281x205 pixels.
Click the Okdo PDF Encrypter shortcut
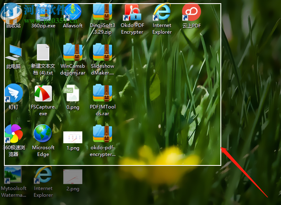click(132, 19)
